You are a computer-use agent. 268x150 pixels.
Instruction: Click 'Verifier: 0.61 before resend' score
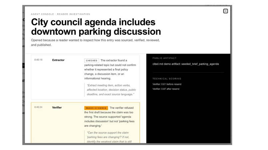(167, 84)
